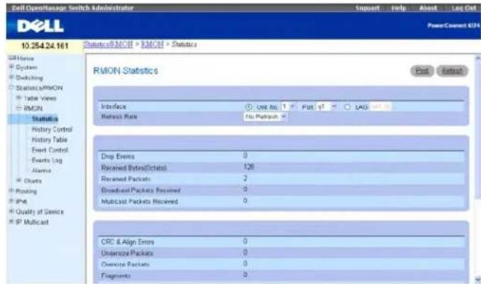Click the Drop Events label
The image size is (481, 284).
coord(118,157)
